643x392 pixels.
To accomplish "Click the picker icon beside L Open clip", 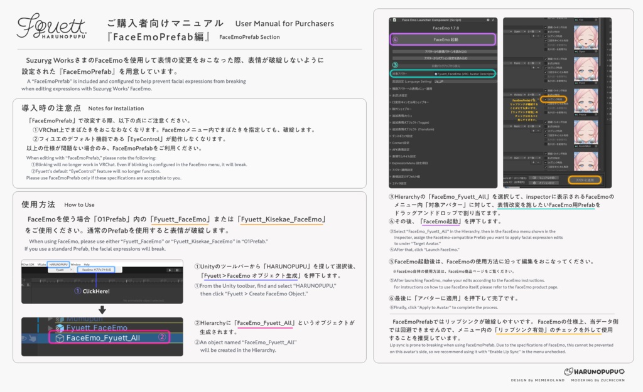I will point(597,51).
